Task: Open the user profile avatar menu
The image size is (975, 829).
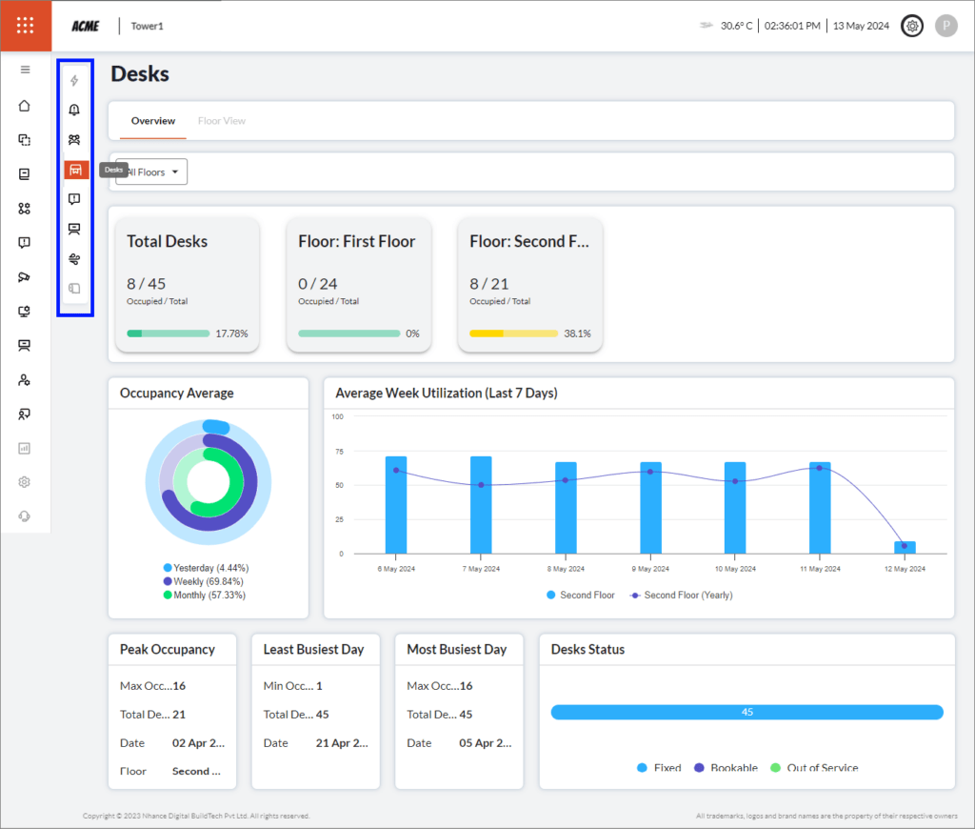Action: (x=945, y=27)
